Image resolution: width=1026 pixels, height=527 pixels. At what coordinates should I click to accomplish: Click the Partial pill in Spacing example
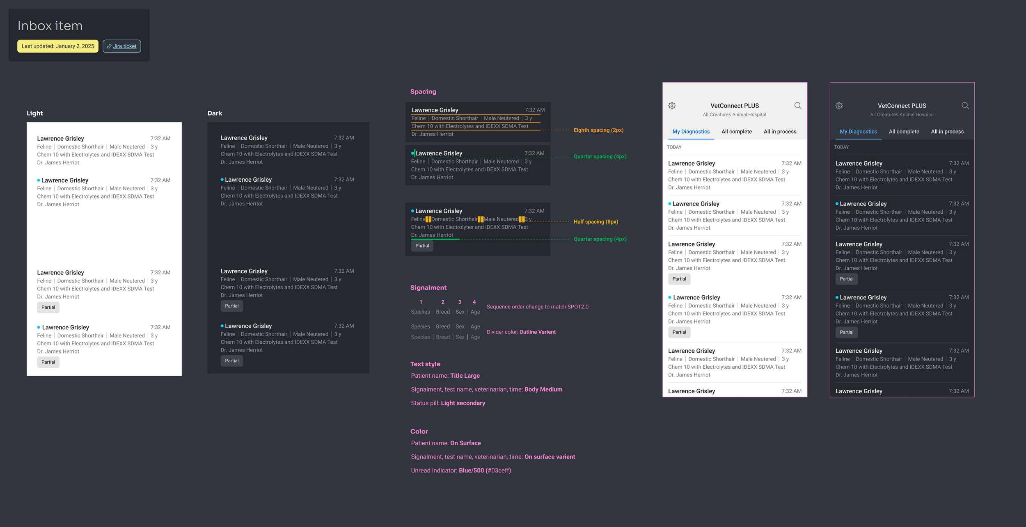(422, 246)
